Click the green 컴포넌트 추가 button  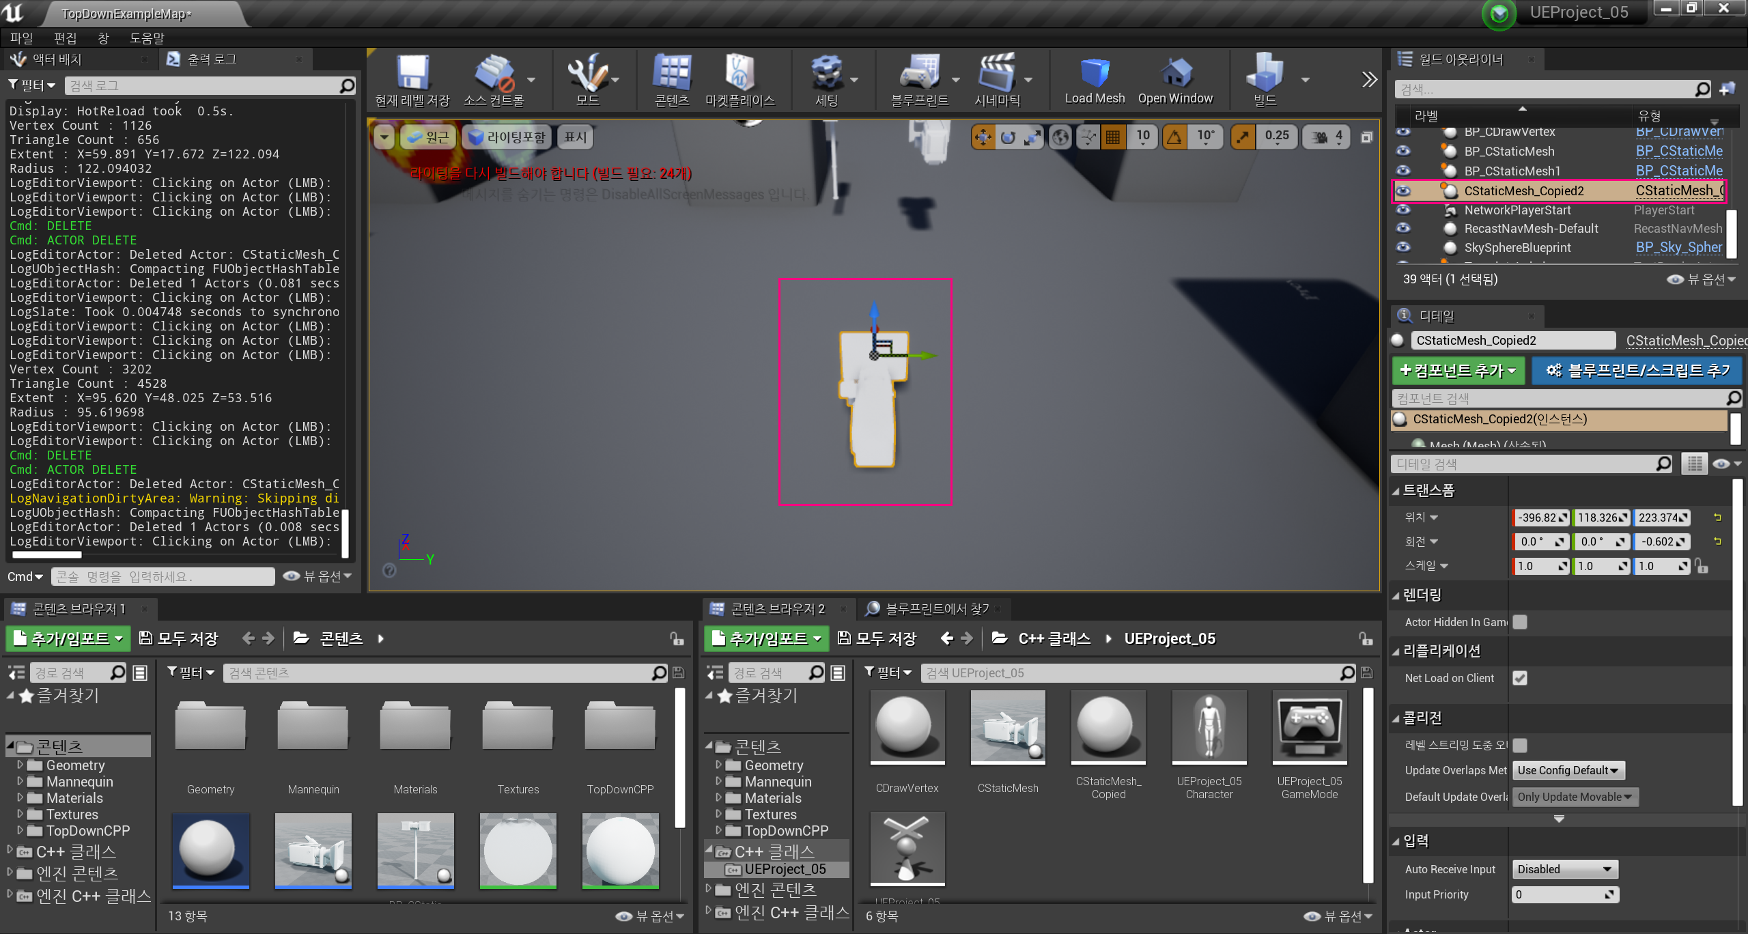pyautogui.click(x=1458, y=370)
